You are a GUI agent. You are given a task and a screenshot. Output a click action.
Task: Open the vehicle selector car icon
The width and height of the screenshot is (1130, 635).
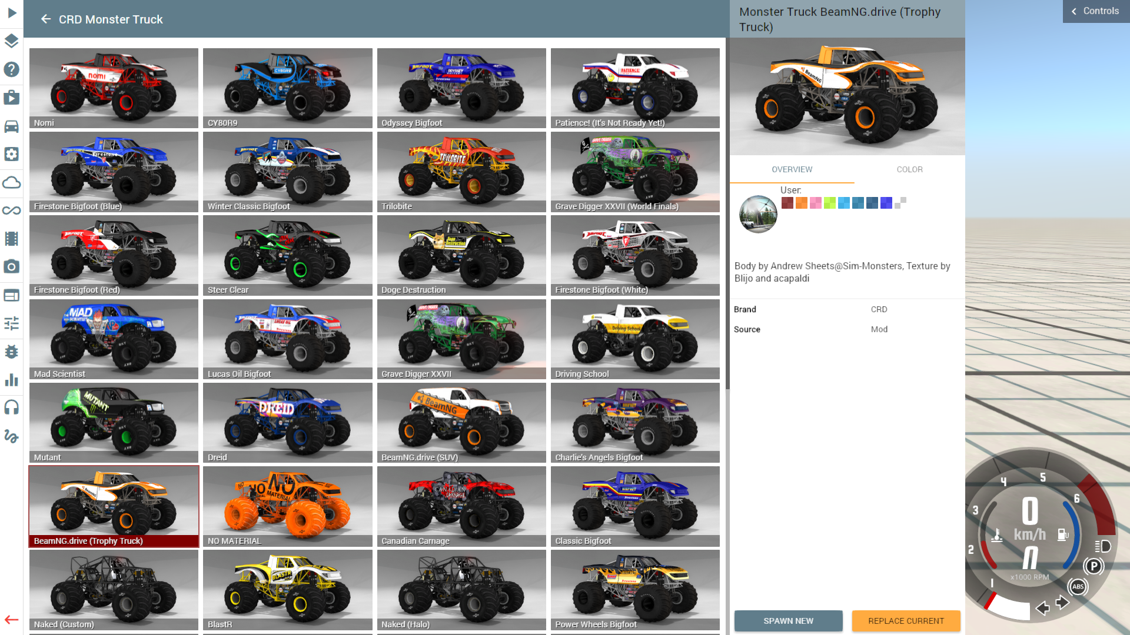click(x=12, y=126)
